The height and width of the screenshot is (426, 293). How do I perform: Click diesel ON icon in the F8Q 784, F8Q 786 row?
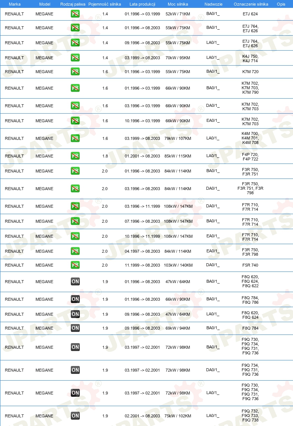(75, 299)
